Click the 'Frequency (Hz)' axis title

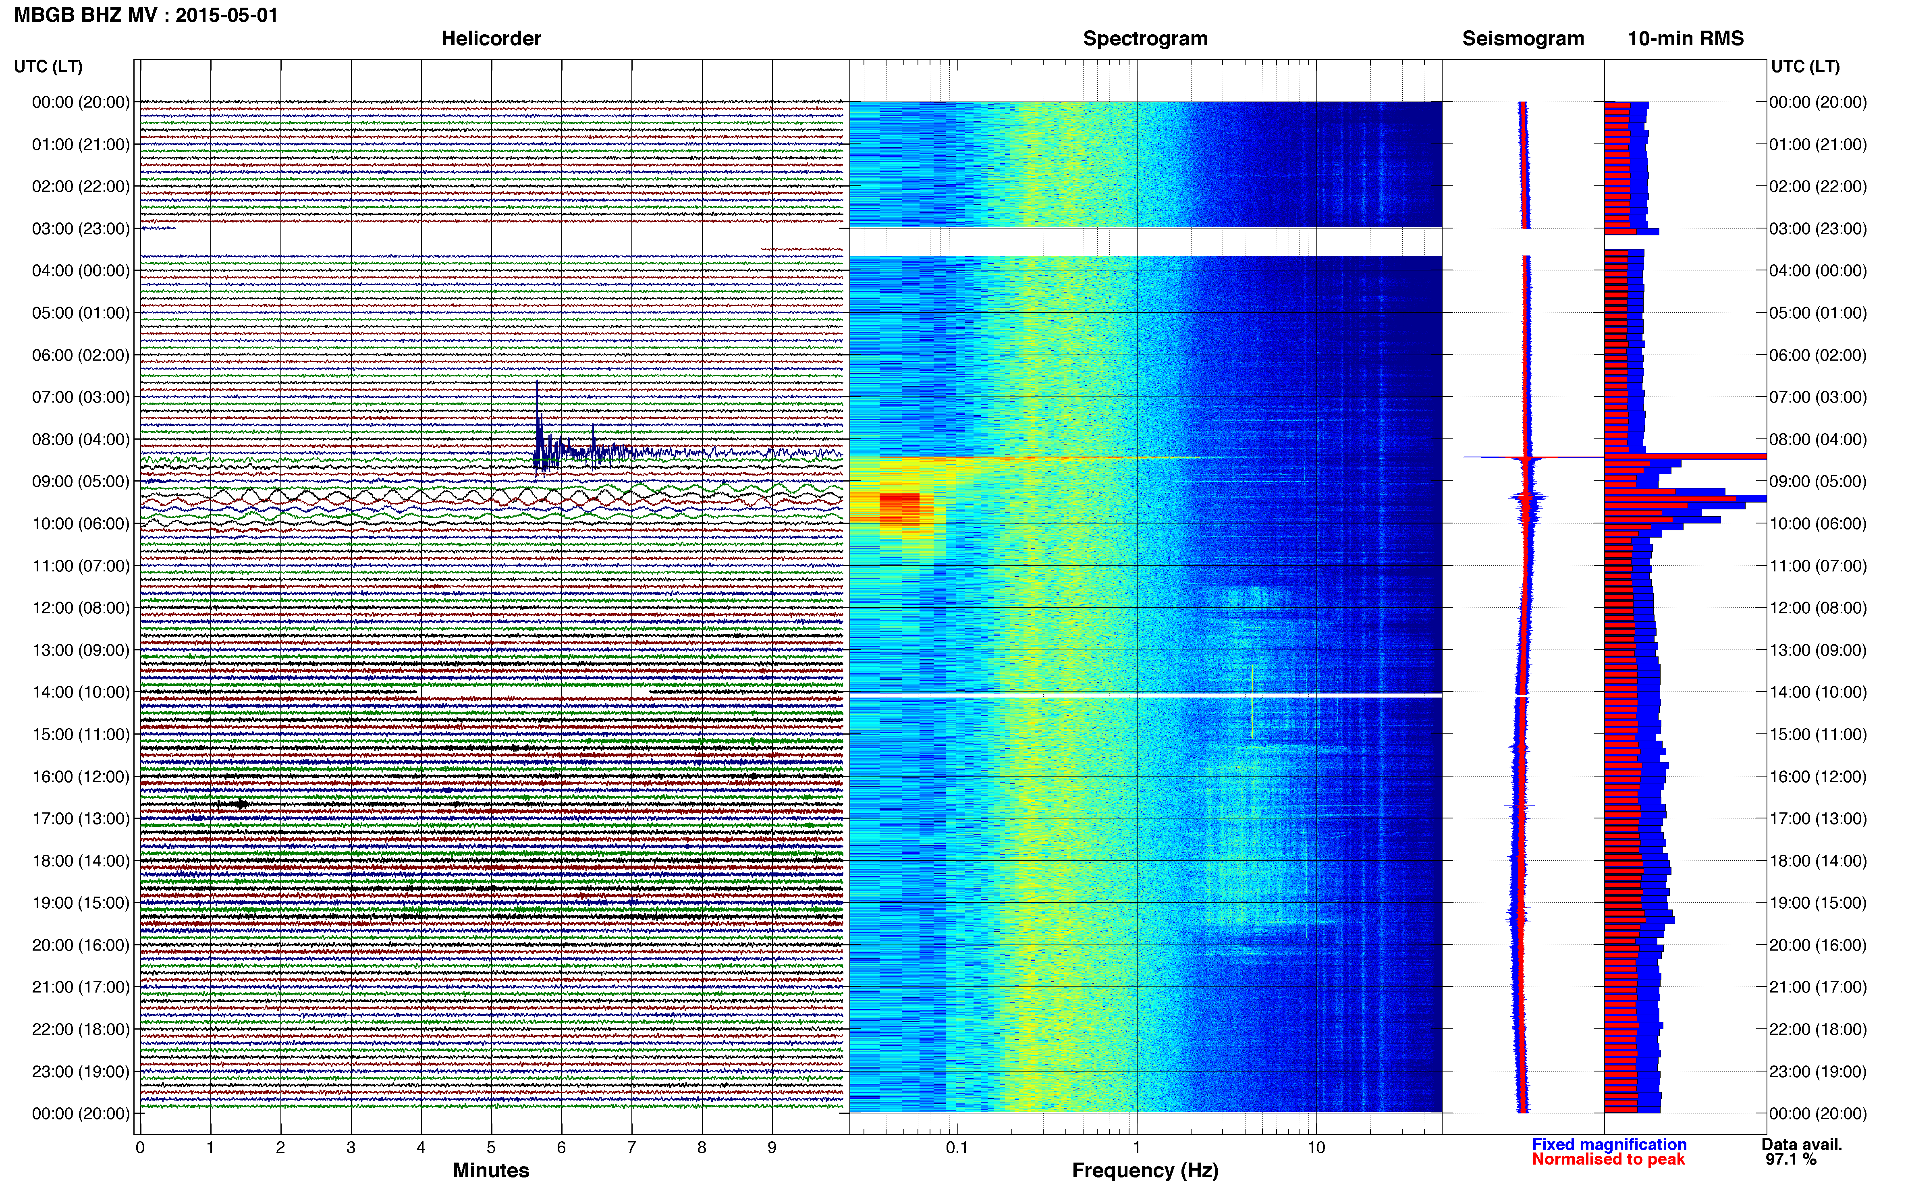pyautogui.click(x=1145, y=1171)
